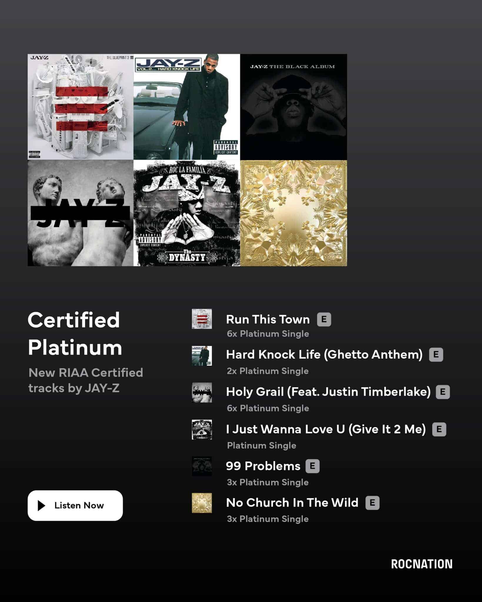Click the explicit badge beside Run This Town

click(324, 319)
